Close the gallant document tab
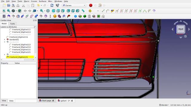Viewport: 191px width, 107px height. (x=72, y=101)
